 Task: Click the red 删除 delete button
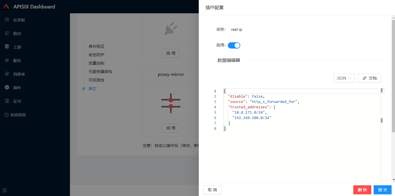[x=362, y=190]
